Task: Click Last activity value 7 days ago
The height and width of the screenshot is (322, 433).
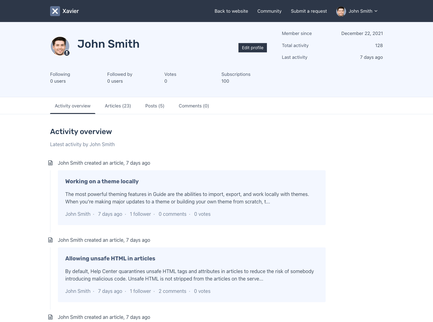Action: tap(371, 57)
